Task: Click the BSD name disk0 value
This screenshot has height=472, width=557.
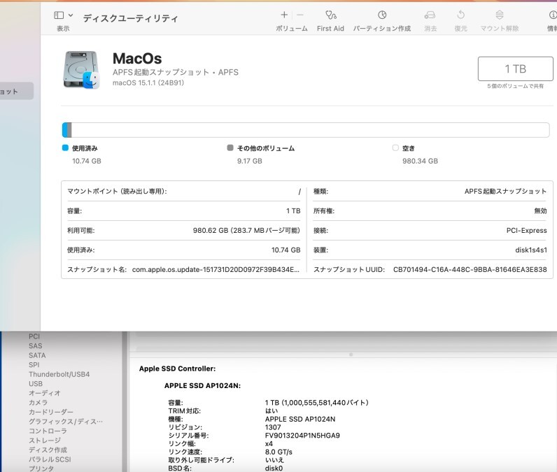Action: pyautogui.click(x=274, y=469)
